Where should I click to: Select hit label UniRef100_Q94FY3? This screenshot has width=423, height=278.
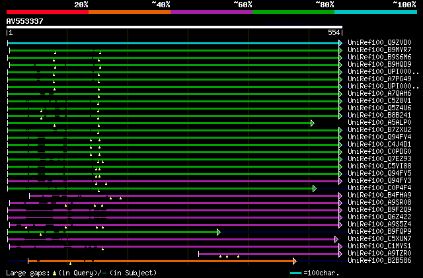pyautogui.click(x=379, y=181)
